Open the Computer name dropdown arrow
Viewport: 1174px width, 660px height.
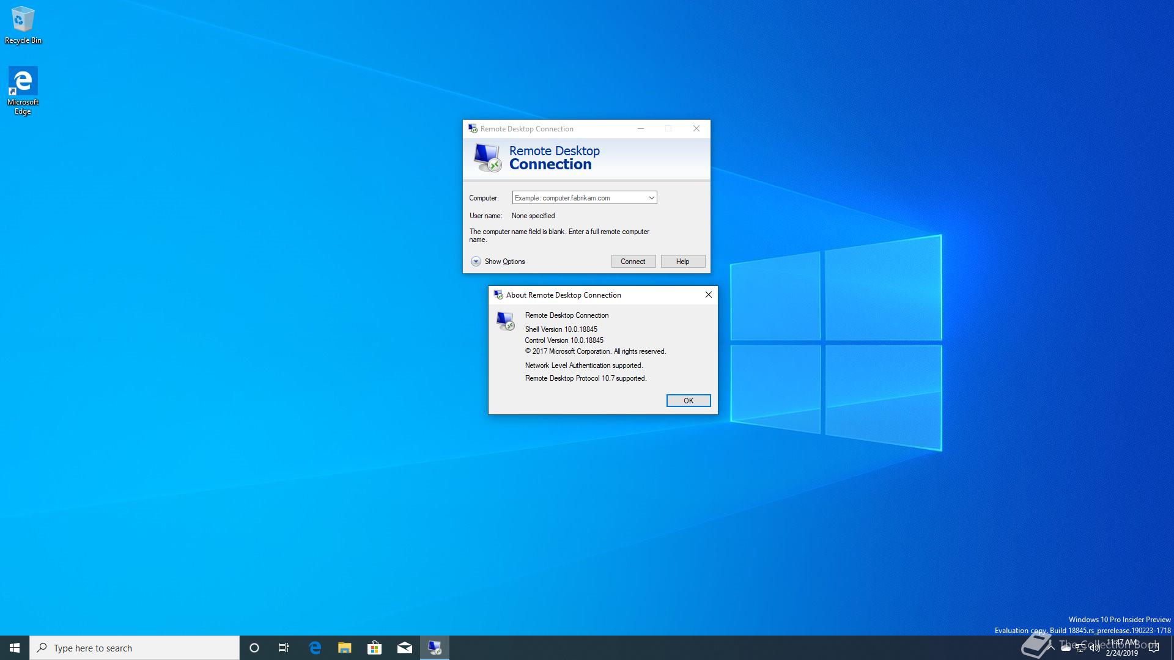[651, 198]
